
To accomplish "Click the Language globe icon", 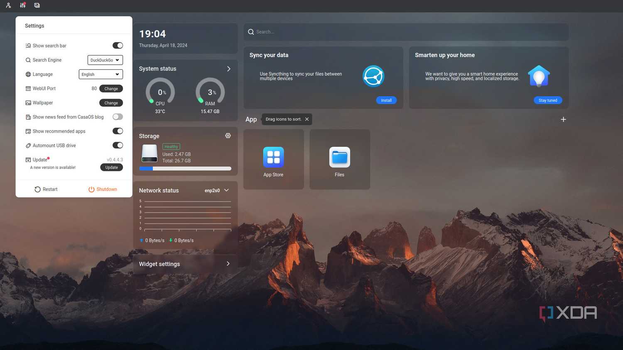I will (x=28, y=74).
